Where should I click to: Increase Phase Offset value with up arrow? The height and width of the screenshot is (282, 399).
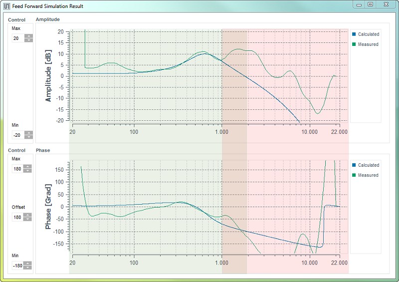point(27,215)
